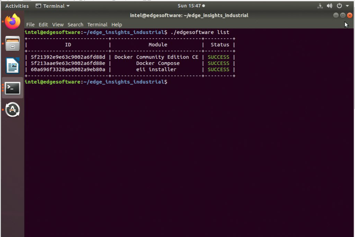355x237 pixels.
Task: Open the Terminal menu
Action: click(x=97, y=25)
